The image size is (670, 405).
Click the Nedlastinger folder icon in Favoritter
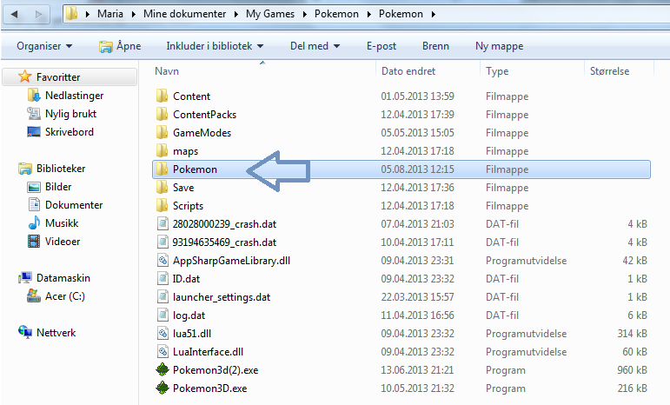pyautogui.click(x=34, y=96)
